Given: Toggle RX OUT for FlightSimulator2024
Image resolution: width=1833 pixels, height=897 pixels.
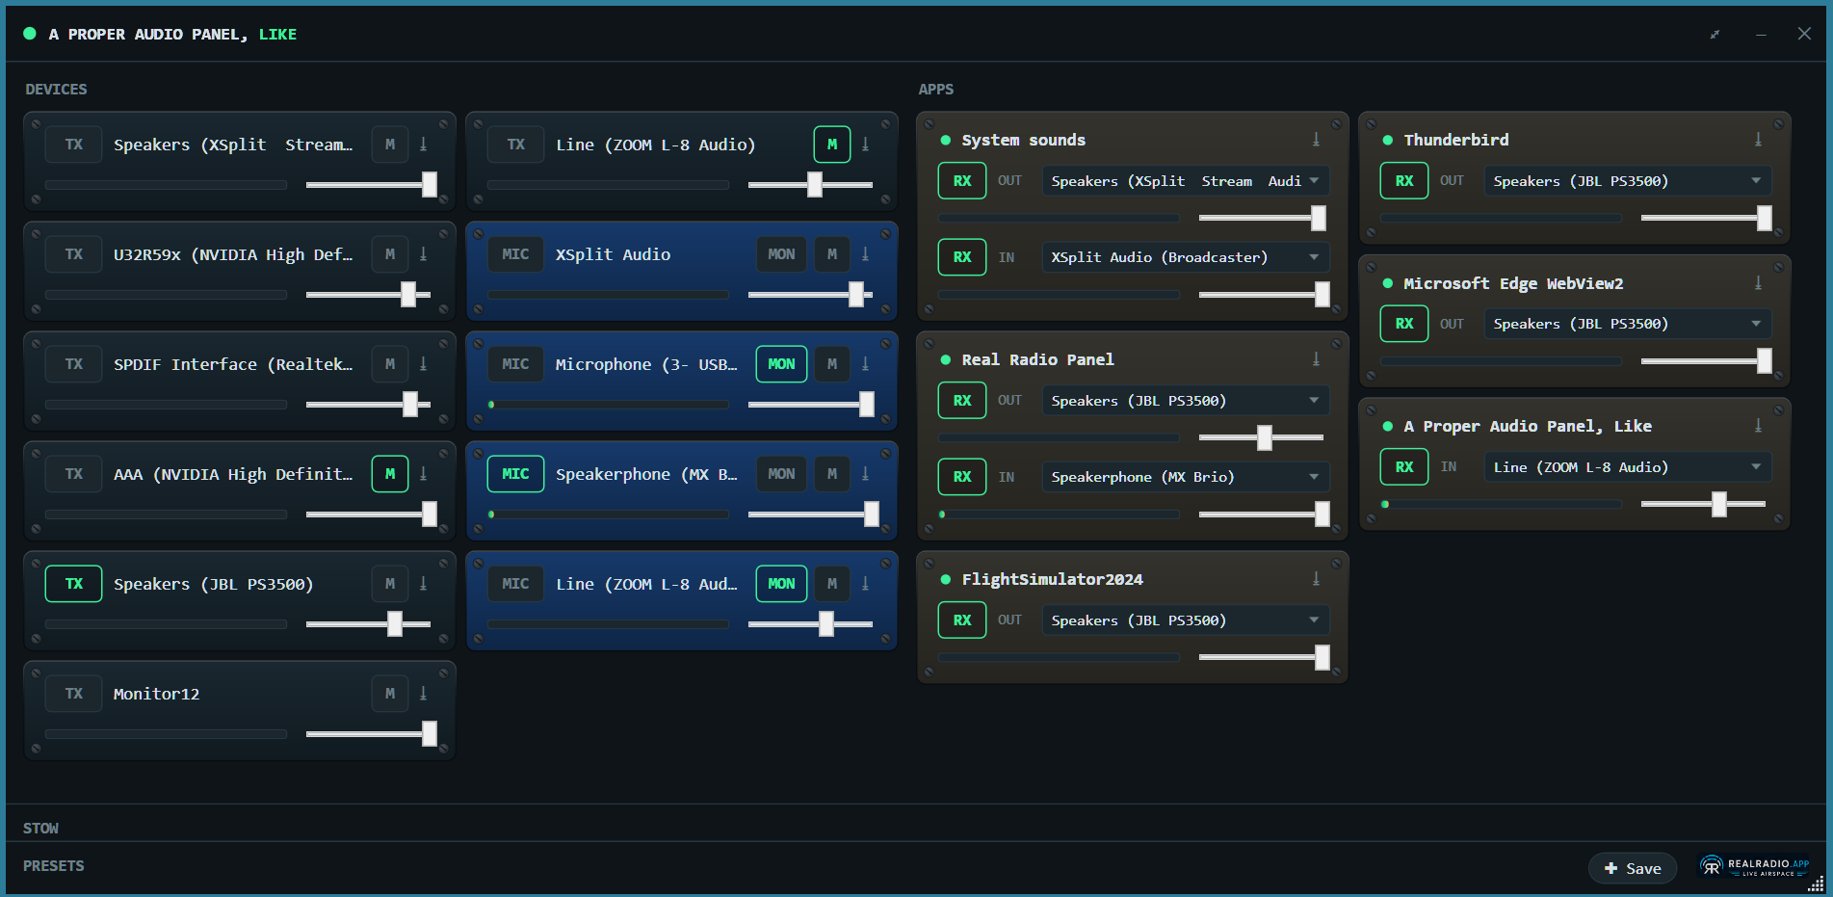Looking at the screenshot, I should click(962, 620).
